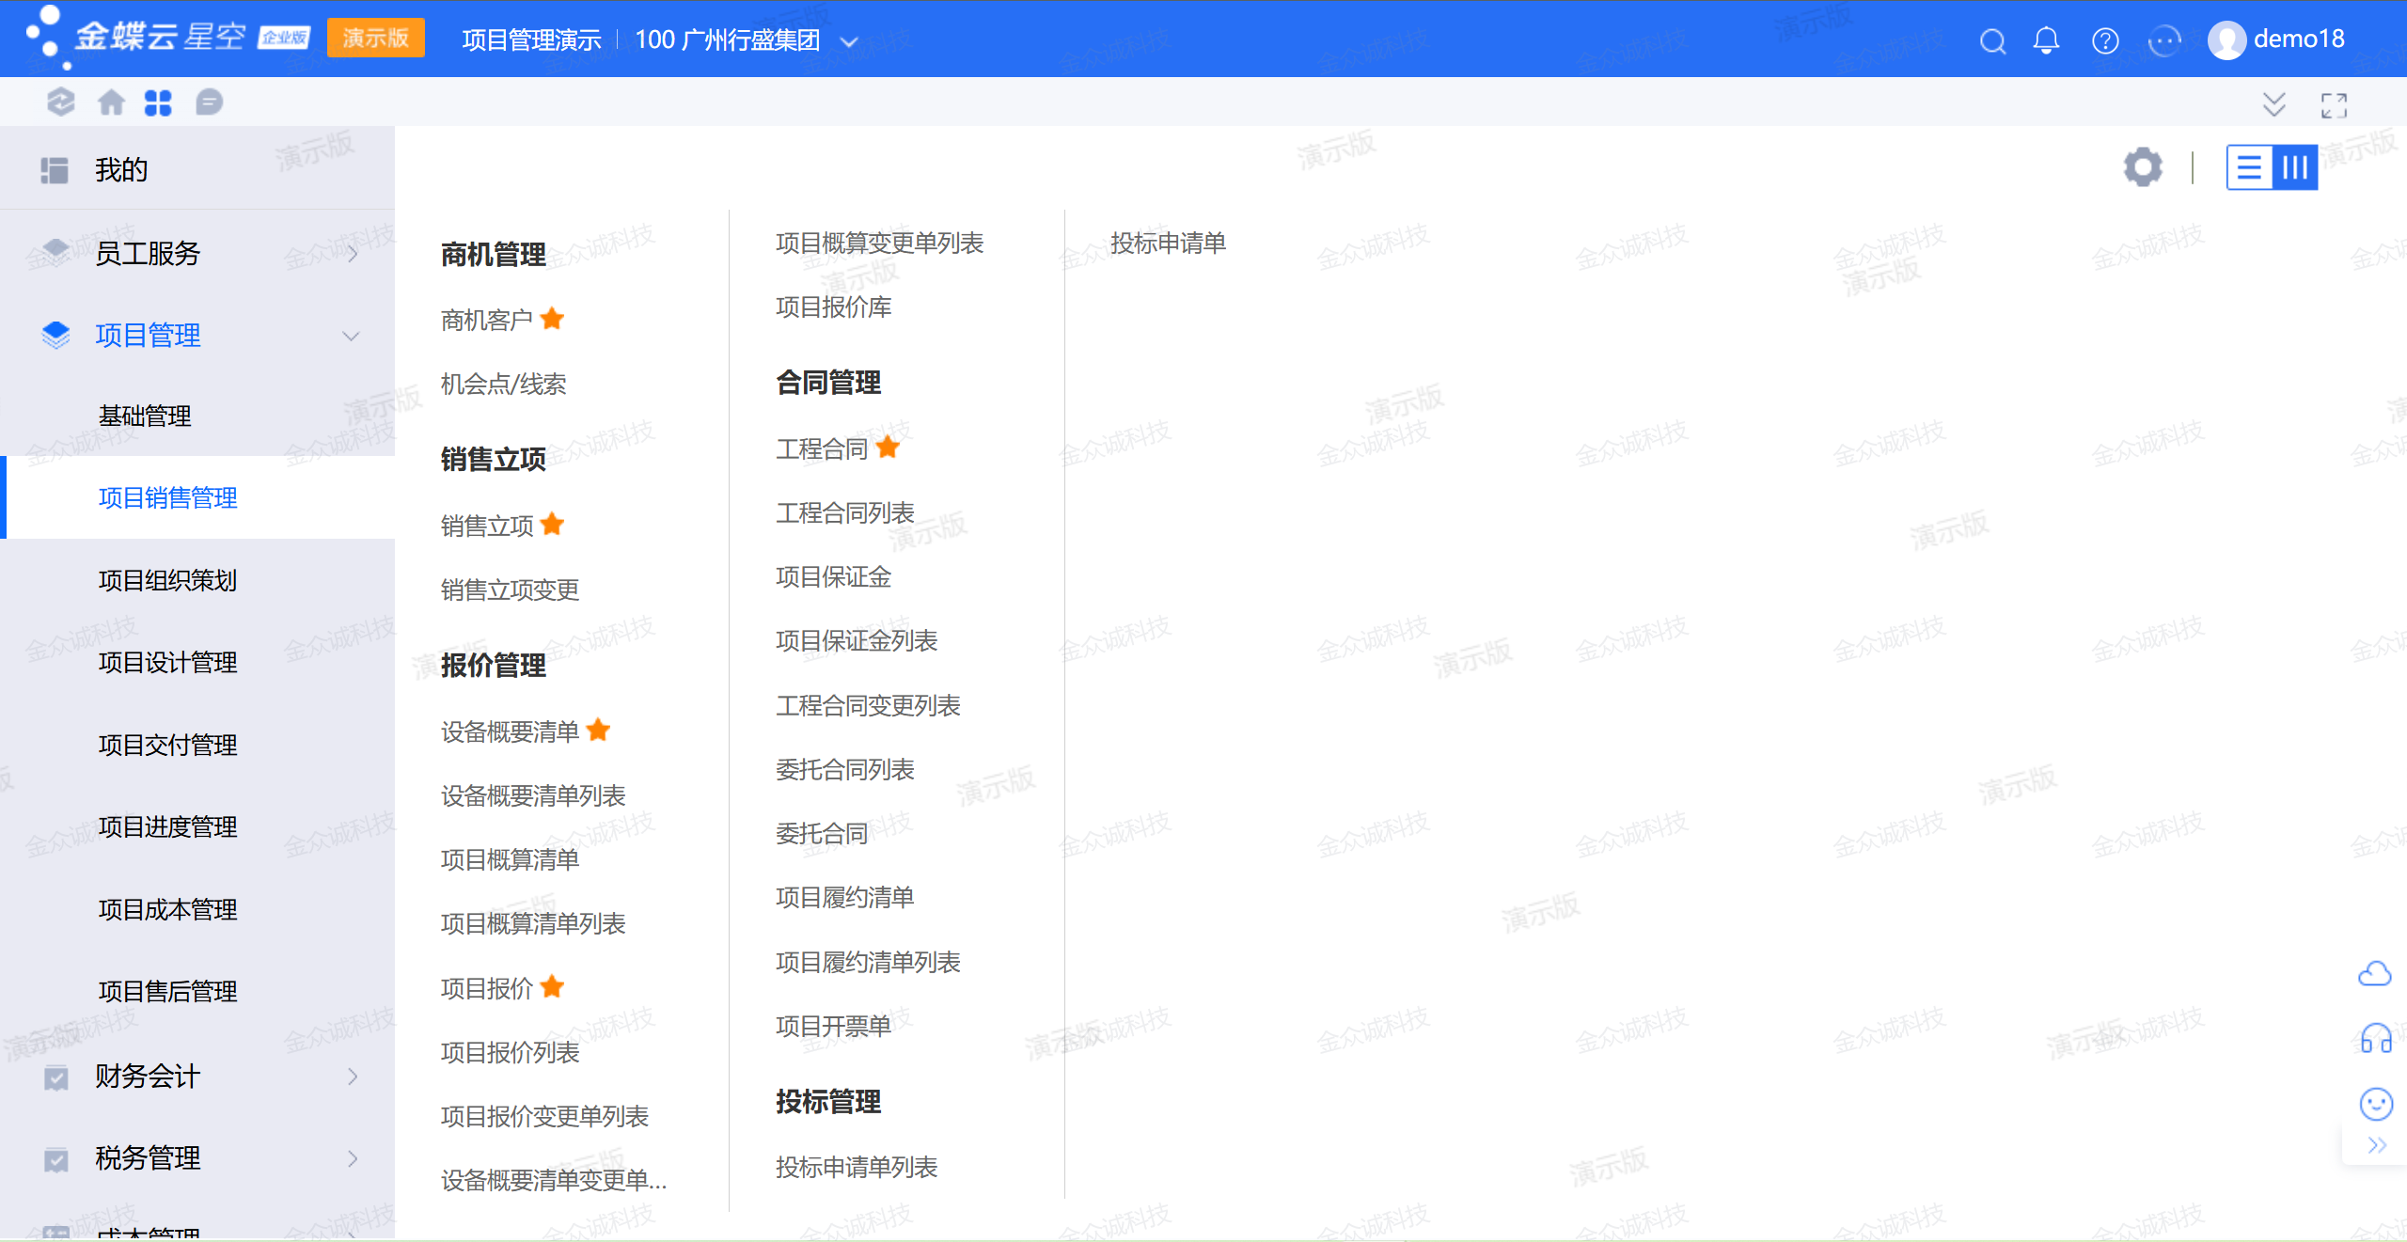Click the cloud icon on right edge
This screenshot has height=1242, width=2407.
(2375, 974)
